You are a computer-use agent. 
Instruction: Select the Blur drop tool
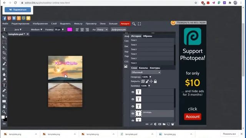(4, 74)
